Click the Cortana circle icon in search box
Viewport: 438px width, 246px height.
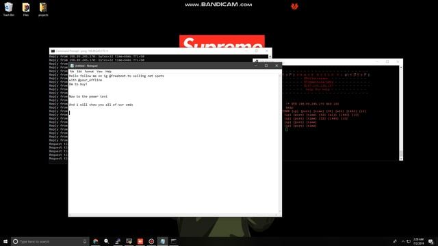pyautogui.click(x=15, y=241)
